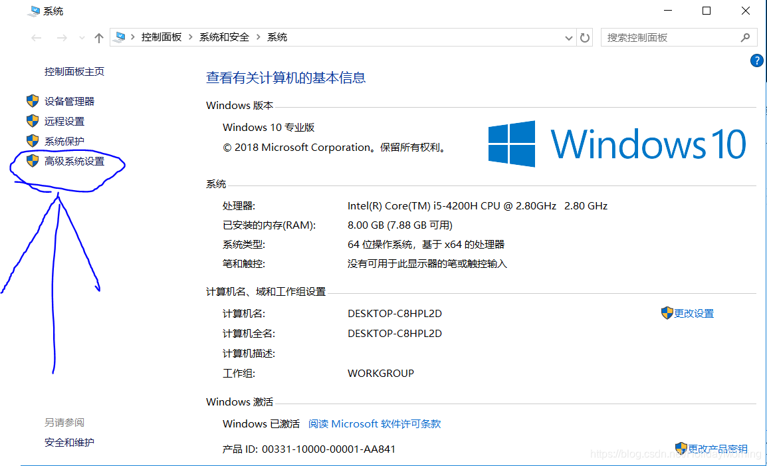
Task: Select the processor value Intel(R) Core(TM) i5-4200H
Action: (477, 206)
